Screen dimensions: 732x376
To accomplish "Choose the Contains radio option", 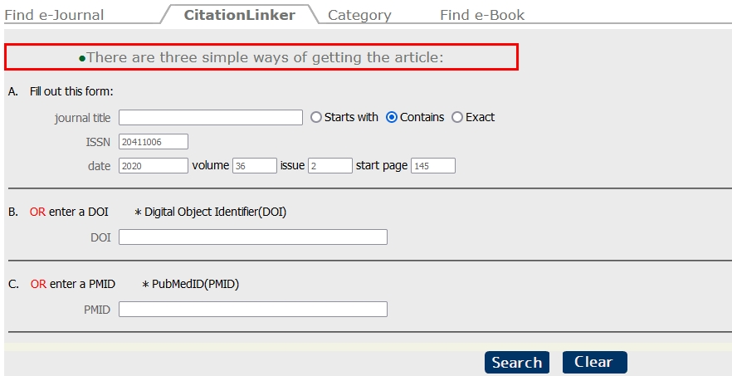I will pos(392,117).
